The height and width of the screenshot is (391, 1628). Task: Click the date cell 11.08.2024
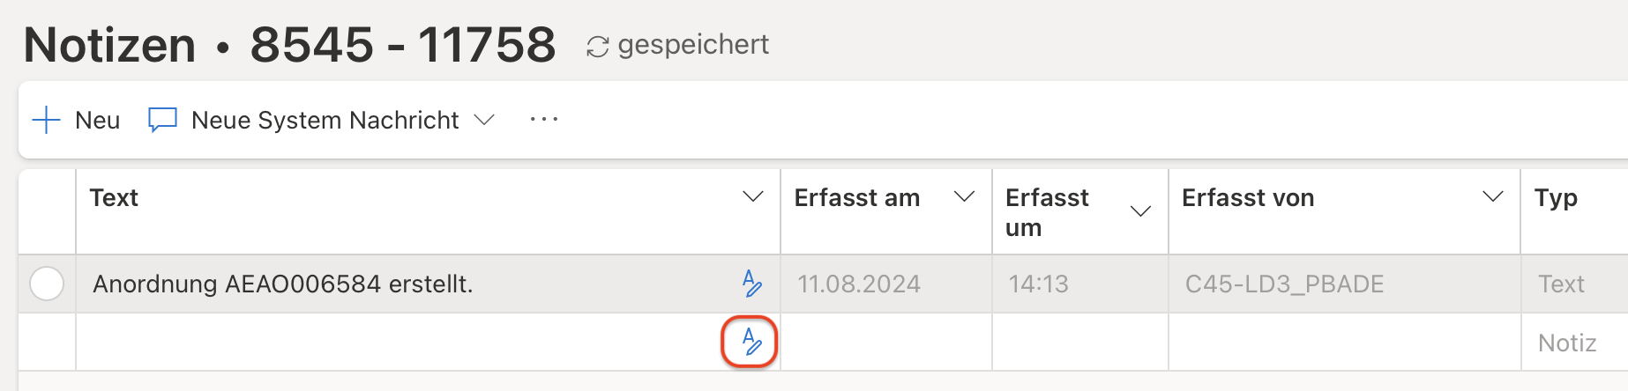coord(858,284)
